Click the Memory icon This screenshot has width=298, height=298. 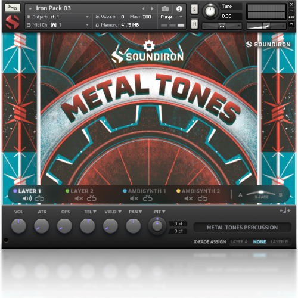tap(97, 25)
